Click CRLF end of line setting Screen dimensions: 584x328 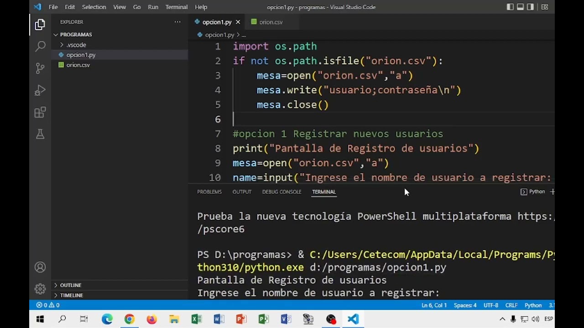[x=511, y=305]
